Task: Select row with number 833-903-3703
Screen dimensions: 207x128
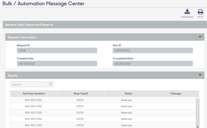Action: point(103,113)
